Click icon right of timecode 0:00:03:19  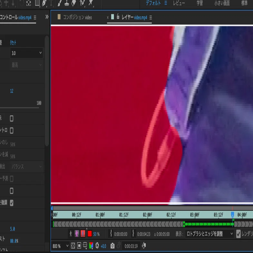pos(144,246)
